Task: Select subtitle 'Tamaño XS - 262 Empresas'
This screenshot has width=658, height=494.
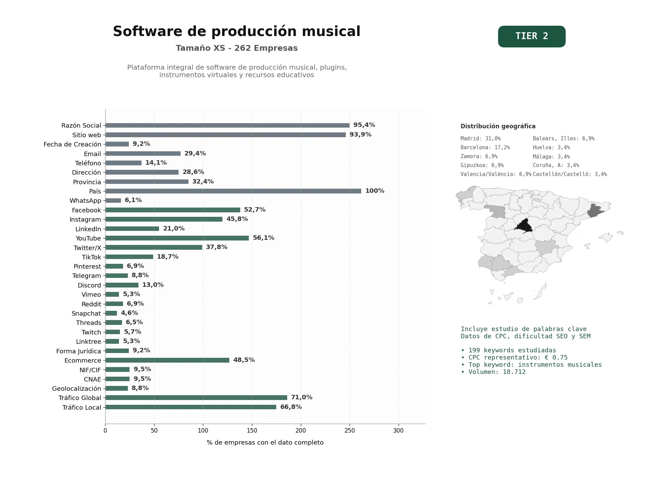Action: [236, 48]
